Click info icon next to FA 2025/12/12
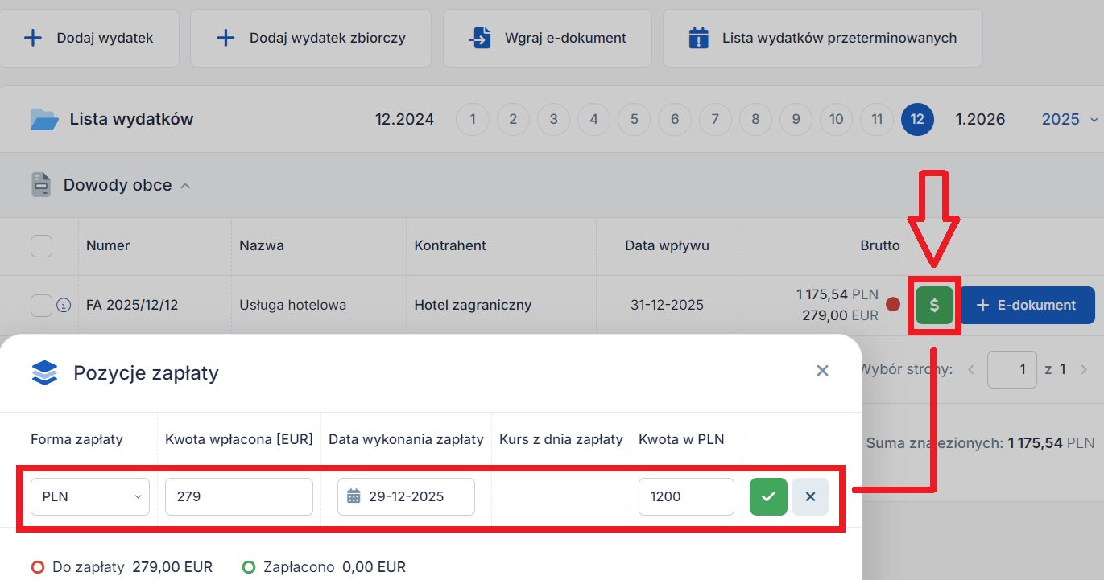1104x580 pixels. [x=64, y=306]
